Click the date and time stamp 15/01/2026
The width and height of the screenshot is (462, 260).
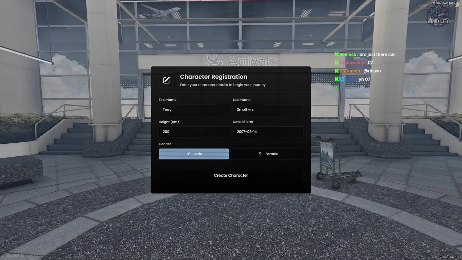pos(446,3)
